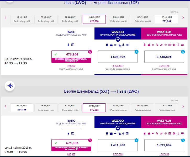
Task: Show earlier outbound dates with the left arrow
Action: 5,18
